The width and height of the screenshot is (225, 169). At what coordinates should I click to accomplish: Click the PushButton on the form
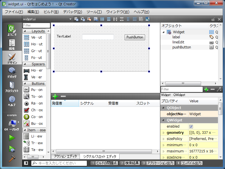click(135, 37)
